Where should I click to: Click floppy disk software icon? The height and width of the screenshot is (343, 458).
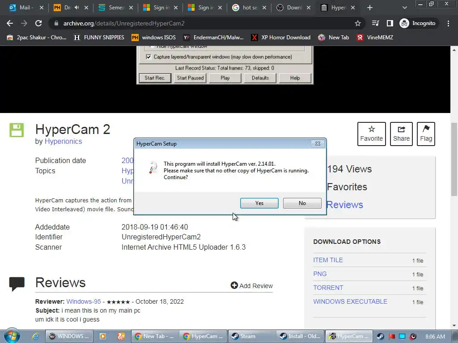pyautogui.click(x=17, y=130)
